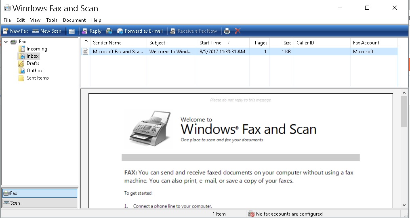
Task: Click the 1 KB size cell
Action: [x=286, y=52]
